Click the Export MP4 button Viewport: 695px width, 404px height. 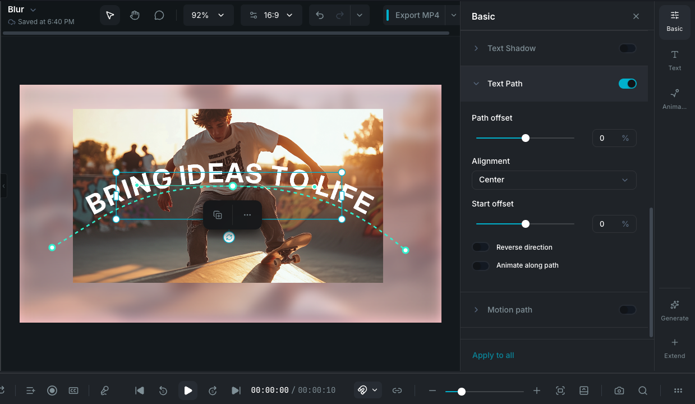[417, 15]
